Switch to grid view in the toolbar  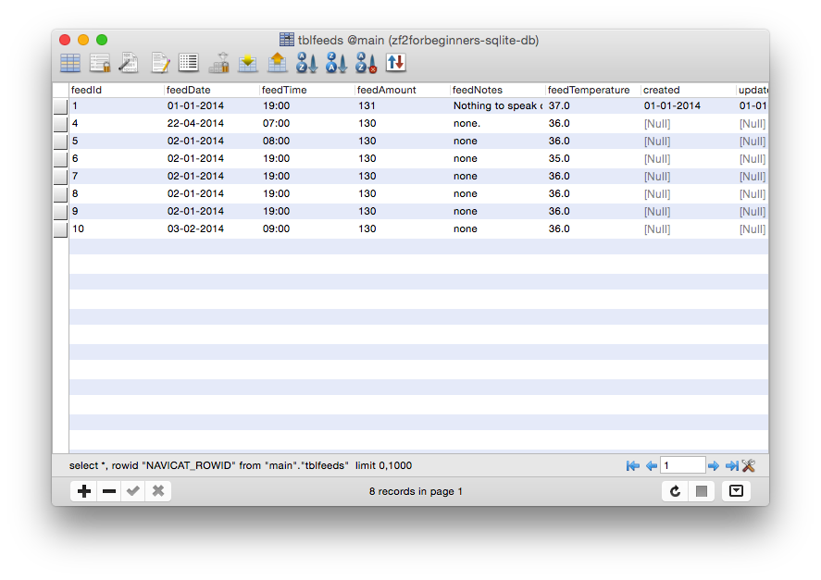pos(70,63)
